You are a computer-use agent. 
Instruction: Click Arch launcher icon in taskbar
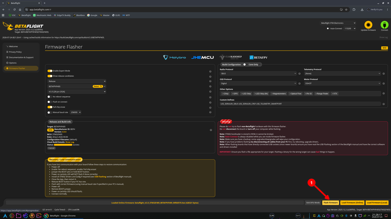pyautogui.click(x=5, y=216)
